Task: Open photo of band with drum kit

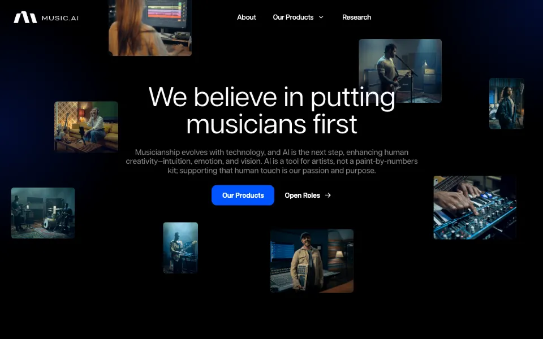Action: click(43, 213)
